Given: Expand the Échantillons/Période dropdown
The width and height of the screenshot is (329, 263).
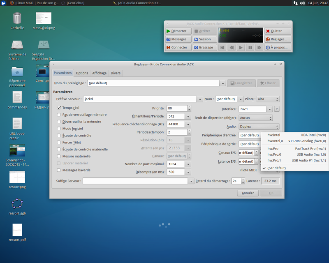Looking at the screenshot, I should pyautogui.click(x=188, y=116).
